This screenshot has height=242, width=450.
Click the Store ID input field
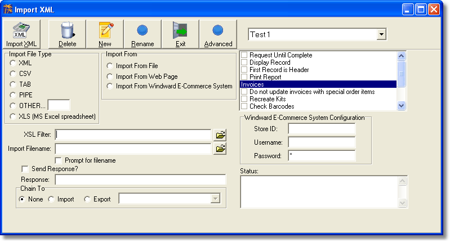click(322, 129)
